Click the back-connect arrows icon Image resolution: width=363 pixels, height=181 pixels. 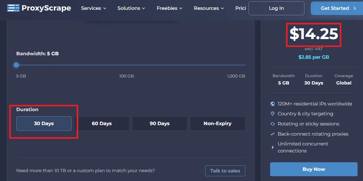pos(272,134)
